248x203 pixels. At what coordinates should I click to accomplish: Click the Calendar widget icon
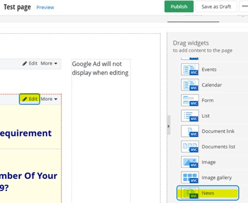(190, 85)
